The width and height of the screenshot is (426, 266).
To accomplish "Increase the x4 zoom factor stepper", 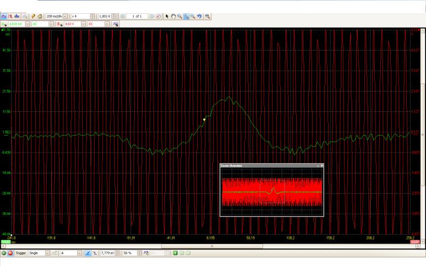I will click(93, 15).
